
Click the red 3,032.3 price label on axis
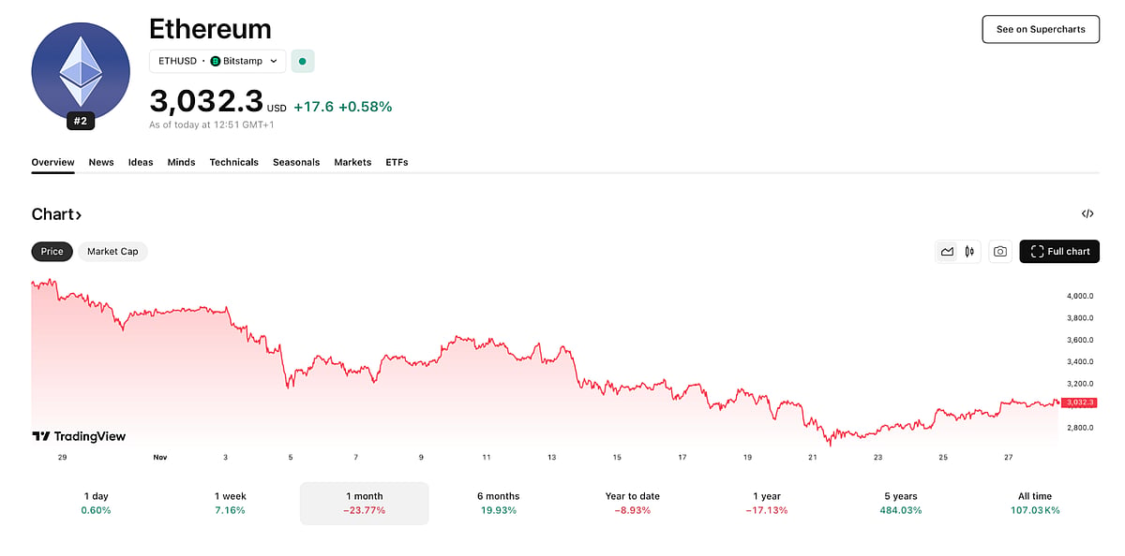(x=1080, y=402)
